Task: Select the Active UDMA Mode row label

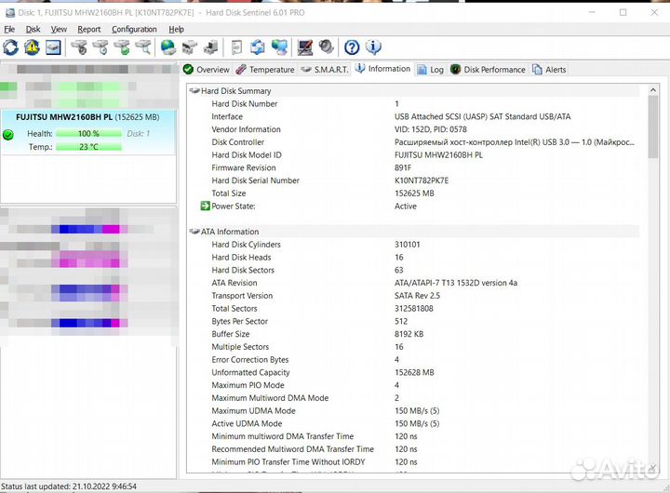Action: 247,424
